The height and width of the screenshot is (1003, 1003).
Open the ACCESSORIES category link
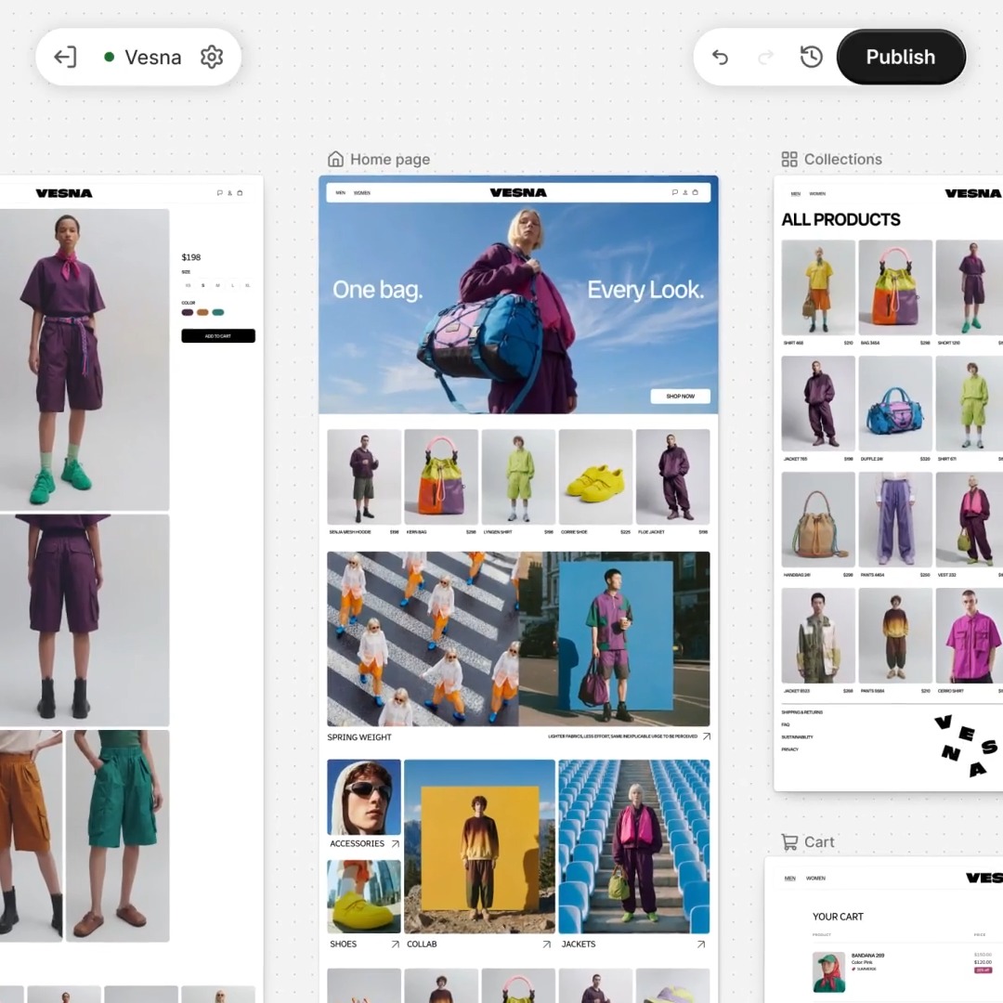[x=357, y=843]
